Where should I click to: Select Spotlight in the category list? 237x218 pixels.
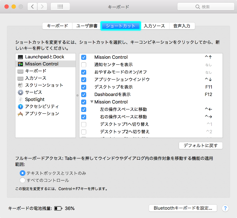(46, 100)
